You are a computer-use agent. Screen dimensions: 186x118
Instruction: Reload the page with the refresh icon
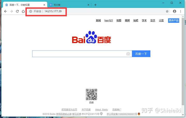pyautogui.click(x=17, y=11)
